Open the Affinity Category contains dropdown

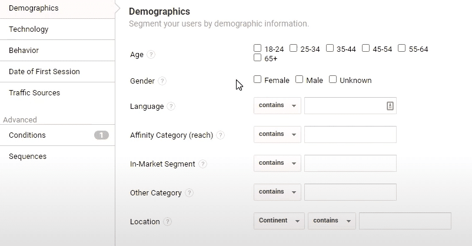click(x=277, y=134)
